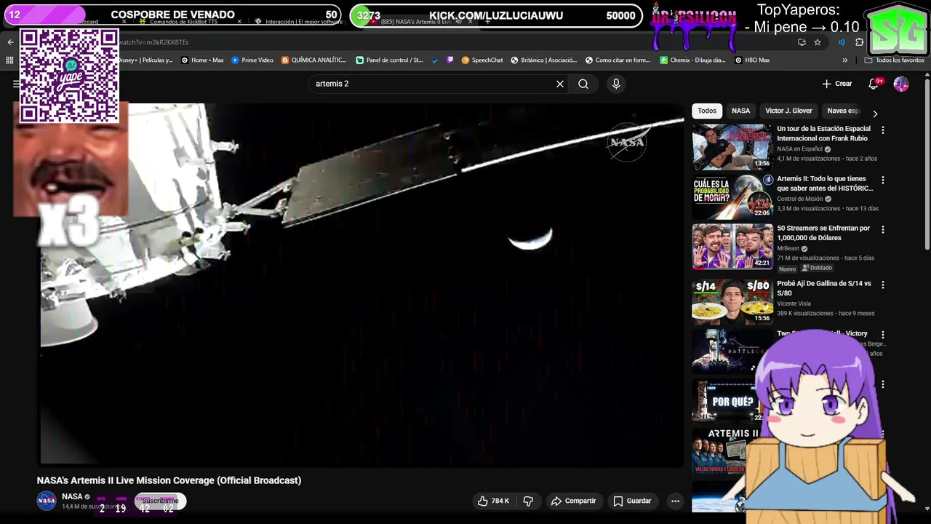Click the Artemis II live video player

click(361, 284)
